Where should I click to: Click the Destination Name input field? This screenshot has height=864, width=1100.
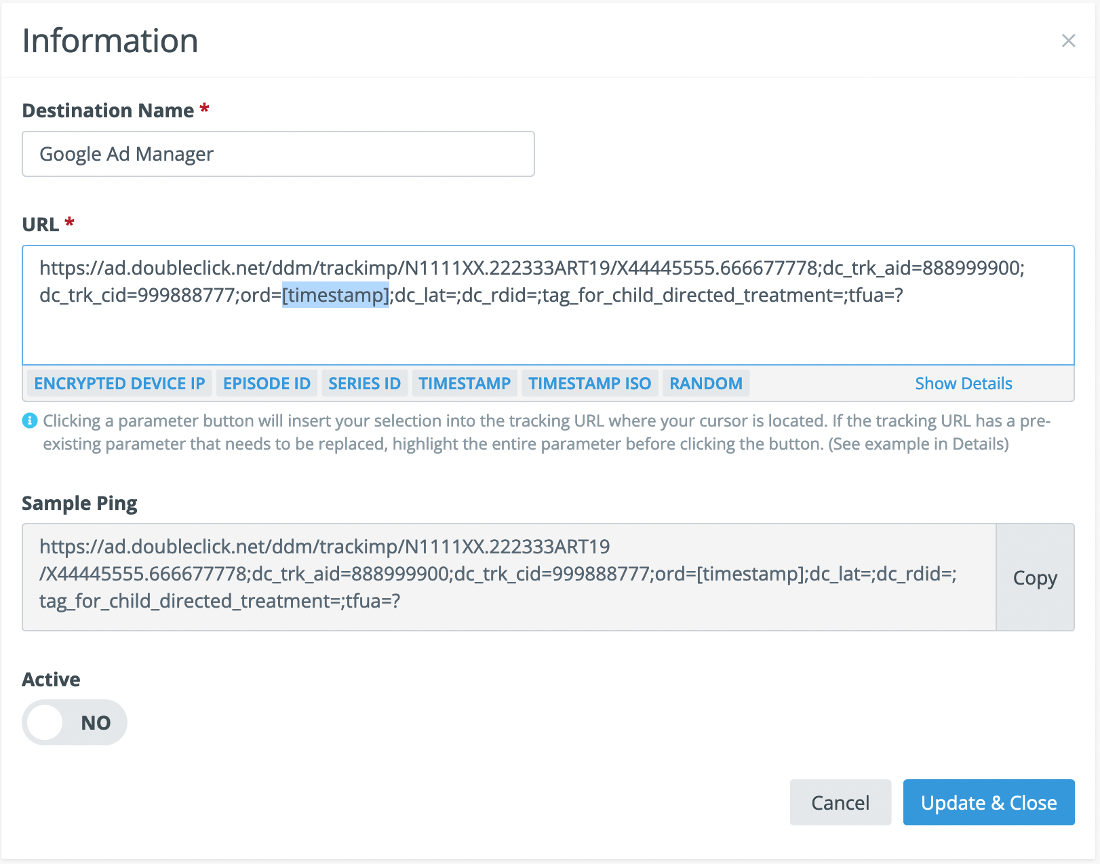(x=278, y=154)
